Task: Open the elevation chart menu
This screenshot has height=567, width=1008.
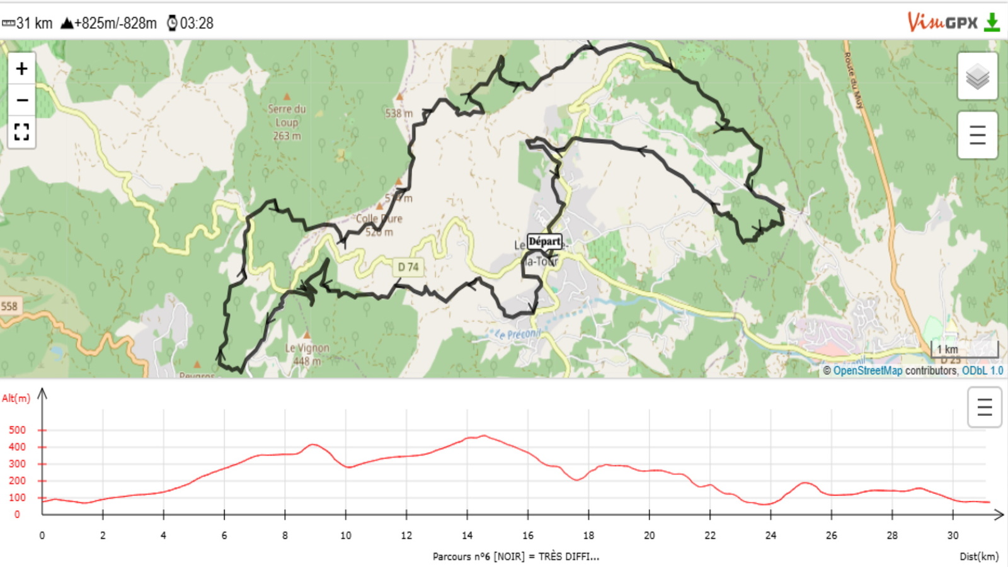Action: (x=984, y=407)
